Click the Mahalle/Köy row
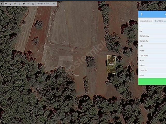Image resolution: width=166 pixels, height=124 pixels. (152, 36)
